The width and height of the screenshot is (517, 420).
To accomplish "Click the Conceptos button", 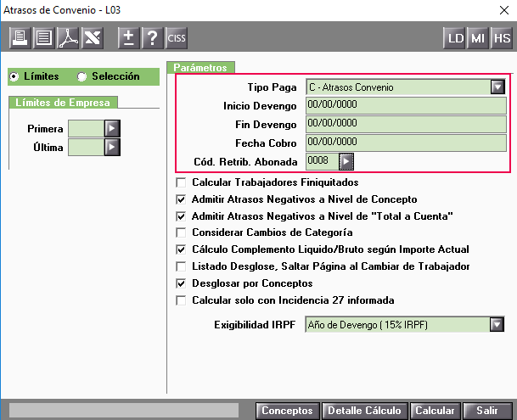I will pos(288,411).
